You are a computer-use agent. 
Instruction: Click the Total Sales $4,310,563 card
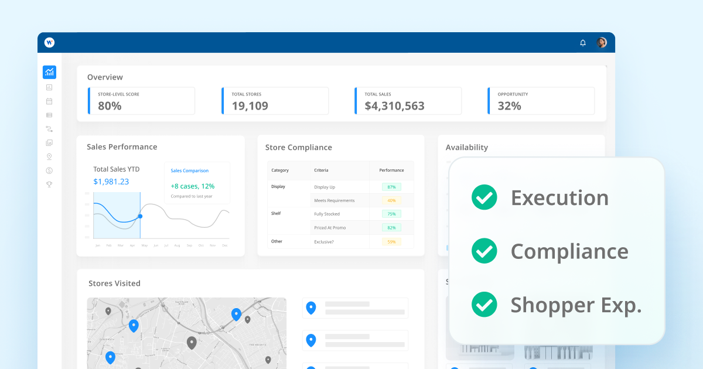pos(408,101)
